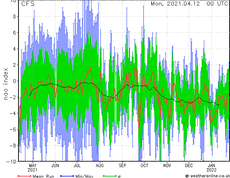Click the MAY 2021 x-axis label
The image size is (230, 178).
tap(33, 168)
